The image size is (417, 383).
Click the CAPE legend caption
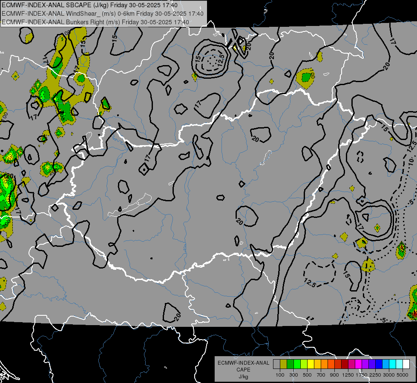(243, 369)
